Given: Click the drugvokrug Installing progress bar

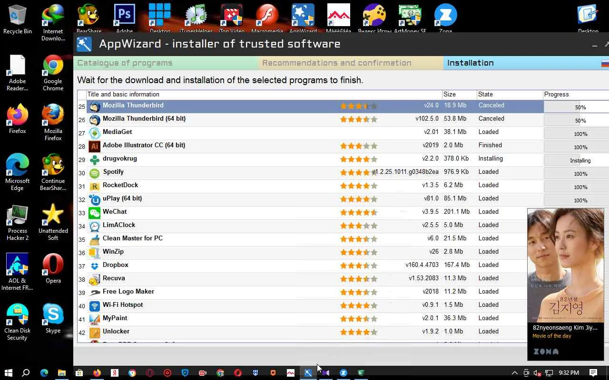Looking at the screenshot, I should pos(577,160).
